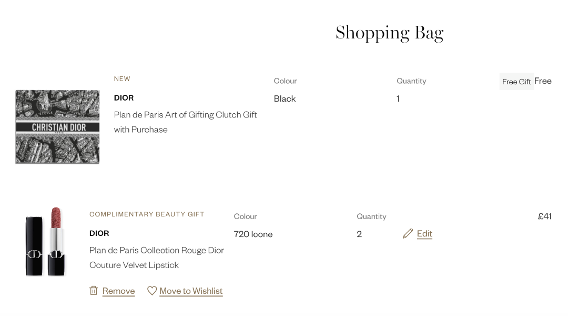Click the DIOR brand name above the clutch
The height and width of the screenshot is (316, 568).
(x=124, y=98)
